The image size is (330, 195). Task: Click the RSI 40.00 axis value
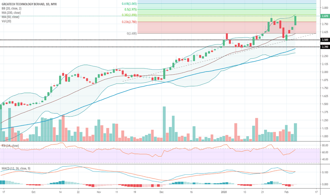(x=326, y=159)
